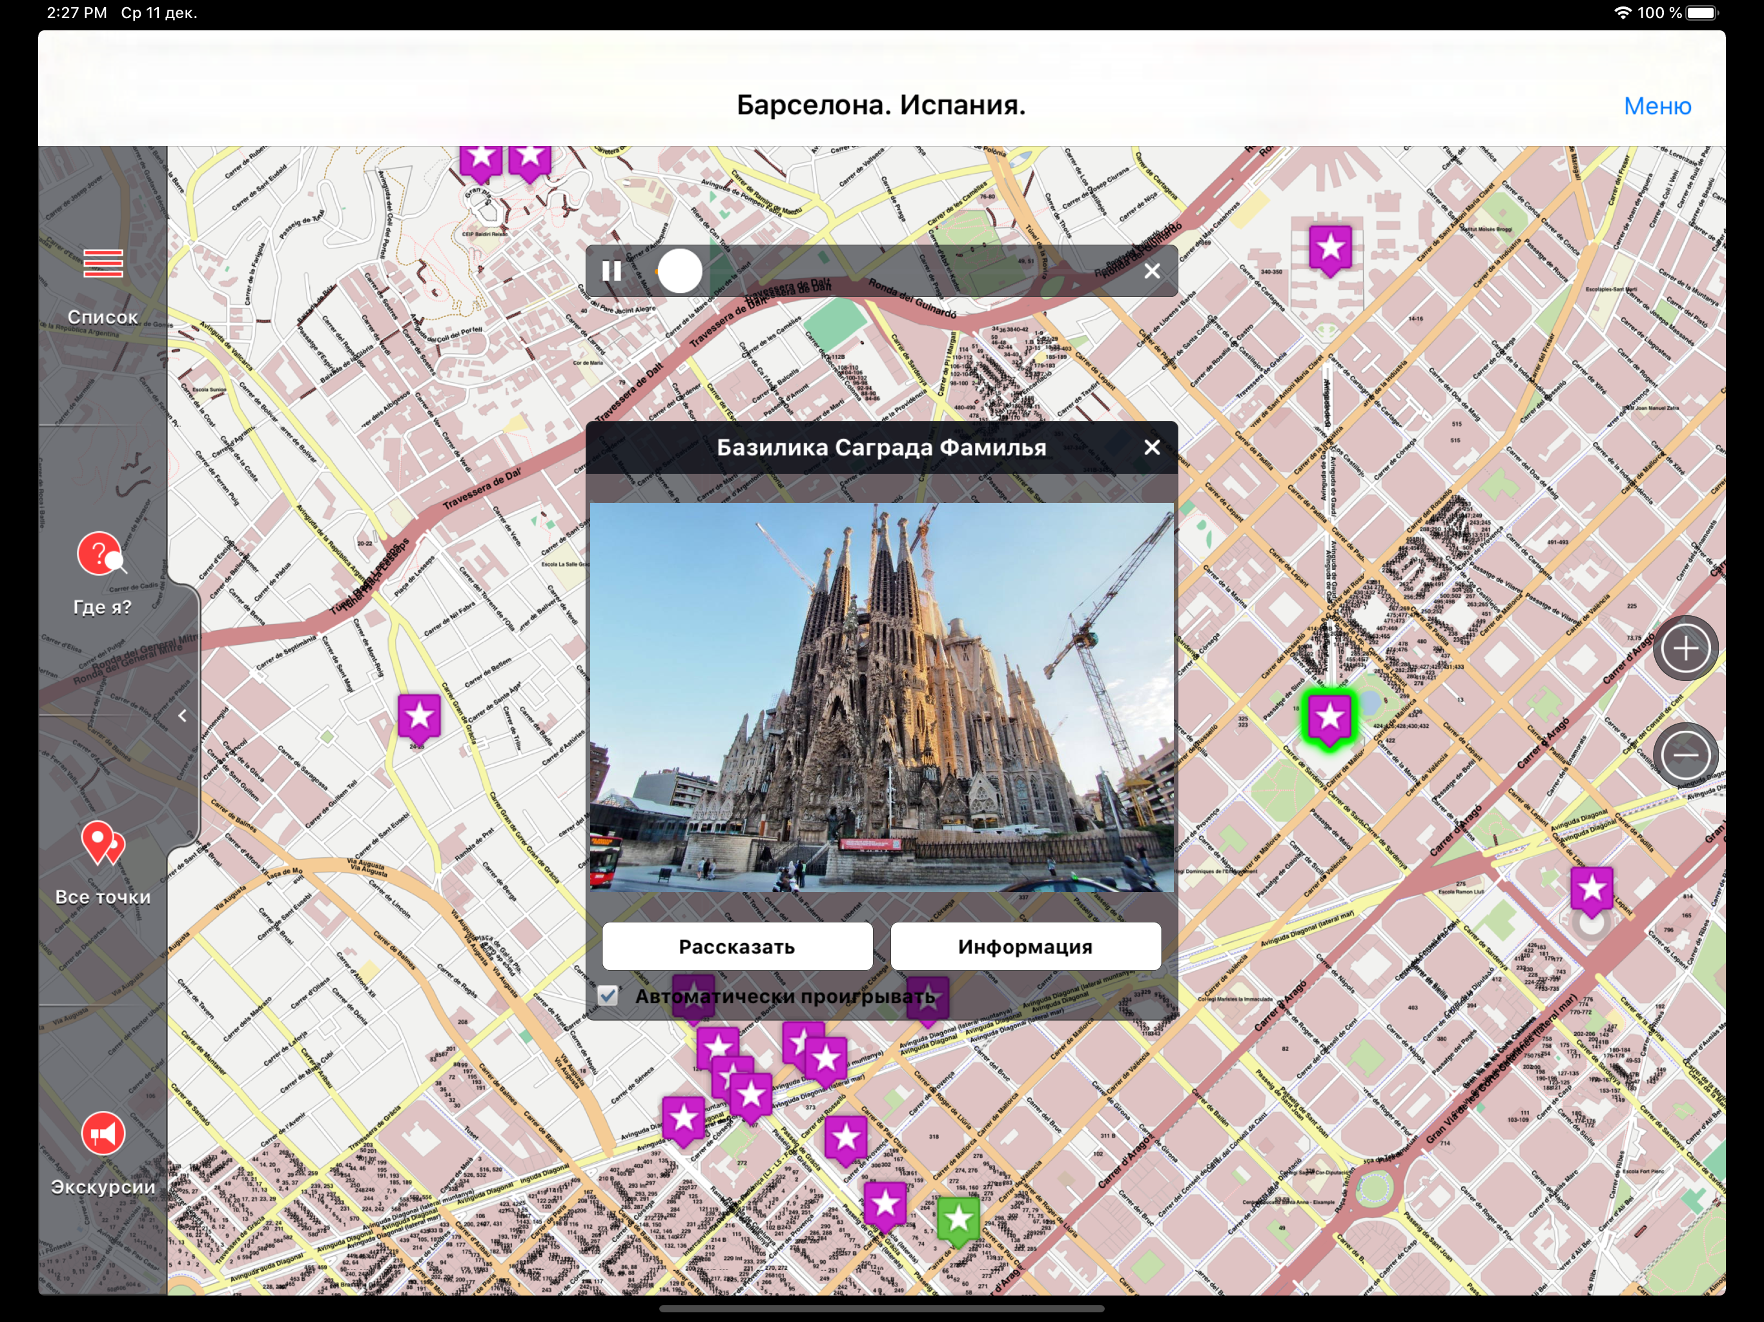Show all points via Все точки icon
The image size is (1764, 1322).
[103, 844]
